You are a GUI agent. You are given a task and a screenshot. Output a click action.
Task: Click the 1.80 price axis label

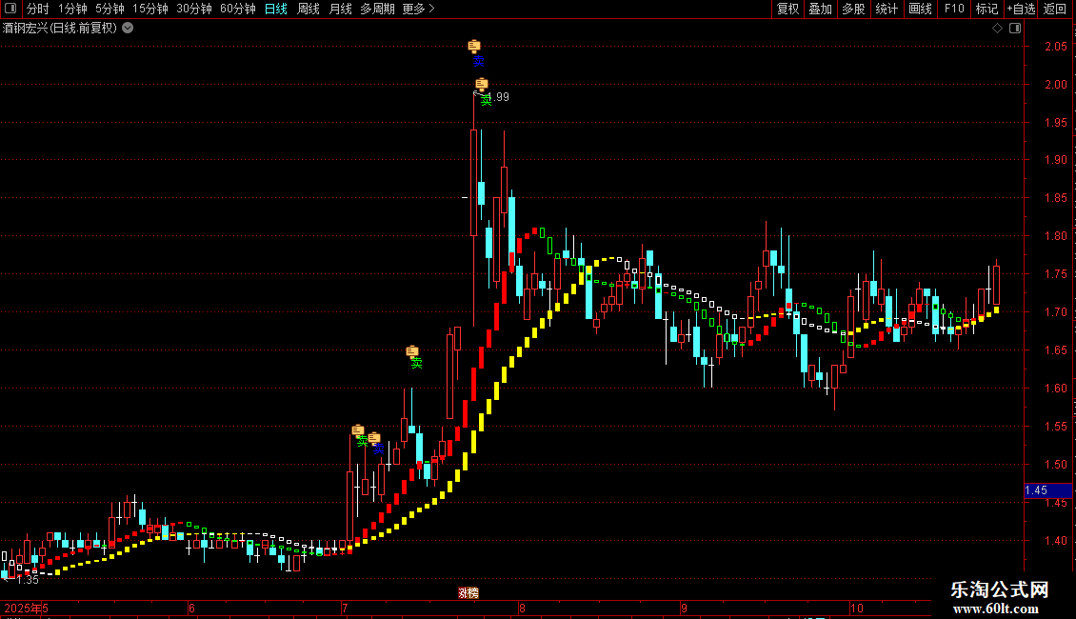1056,236
